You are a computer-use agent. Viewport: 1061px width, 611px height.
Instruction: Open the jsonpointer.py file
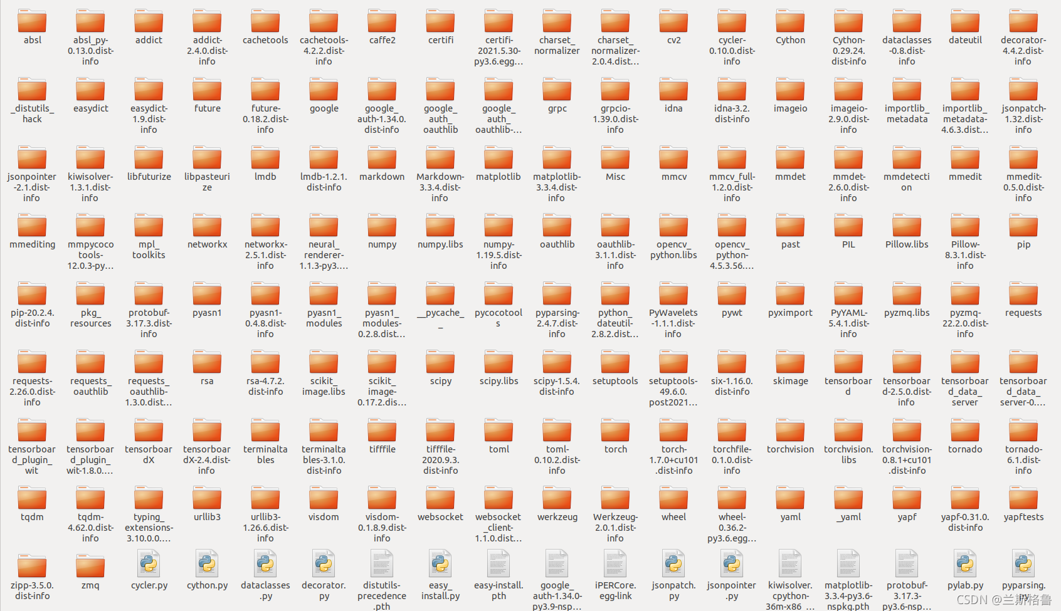pyautogui.click(x=732, y=563)
